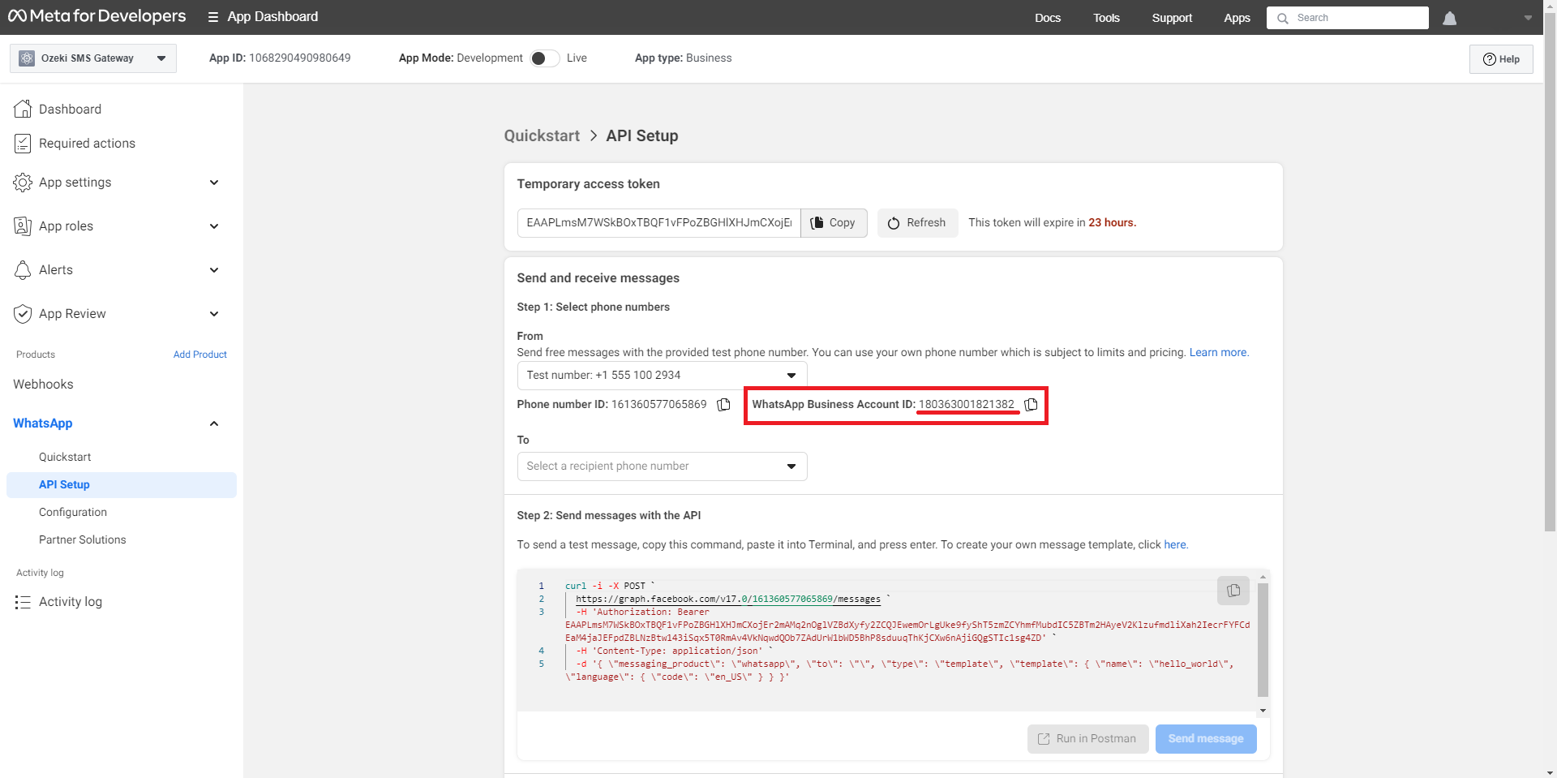This screenshot has height=778, width=1557.
Task: Focus the top Search field
Action: click(1348, 18)
